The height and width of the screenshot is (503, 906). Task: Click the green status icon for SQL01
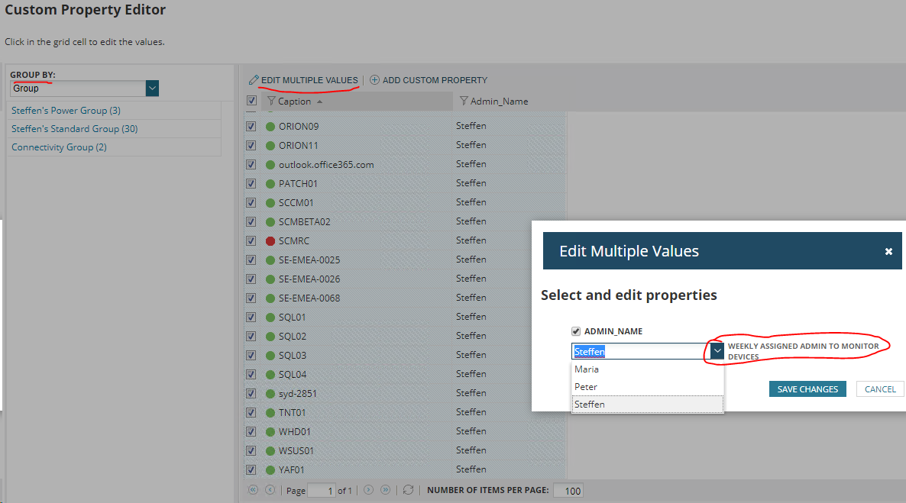point(270,317)
